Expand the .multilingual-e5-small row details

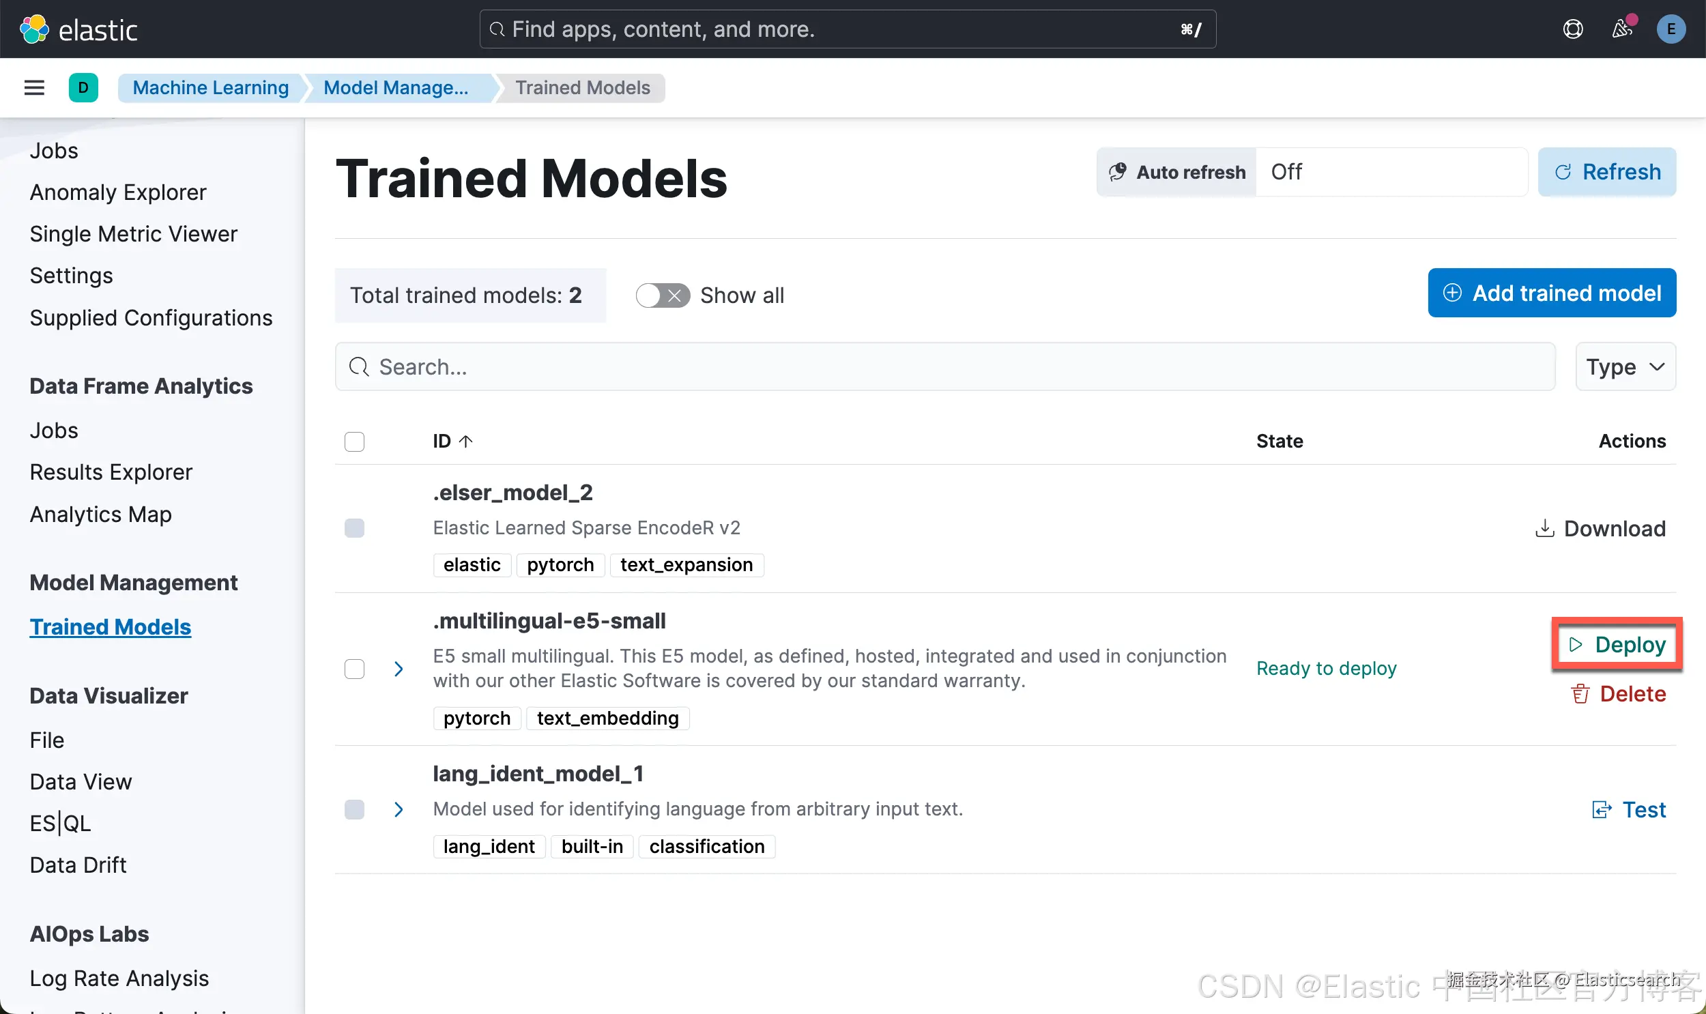pos(399,668)
